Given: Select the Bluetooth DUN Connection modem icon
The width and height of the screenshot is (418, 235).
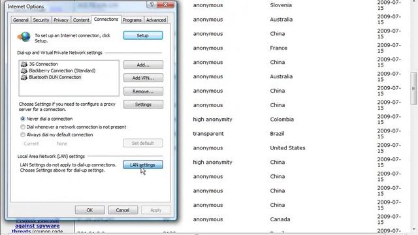Looking at the screenshot, I should click(x=24, y=77).
